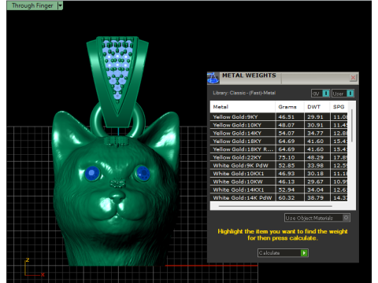Viewport: 378px width, 283px height.
Task: Select the Yellow Gold:9KY row
Action: (279, 117)
